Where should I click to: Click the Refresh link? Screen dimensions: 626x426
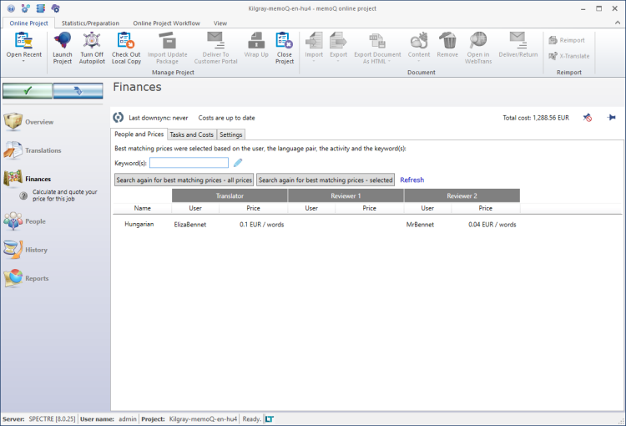412,180
